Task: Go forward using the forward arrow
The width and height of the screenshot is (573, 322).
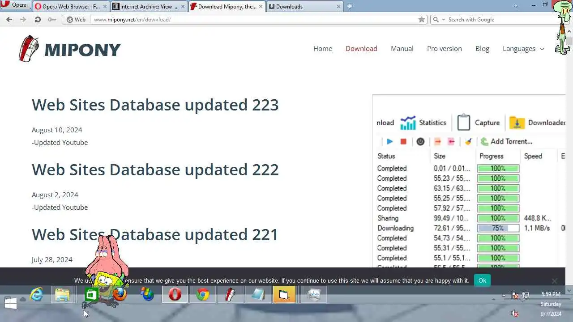Action: click(23, 19)
